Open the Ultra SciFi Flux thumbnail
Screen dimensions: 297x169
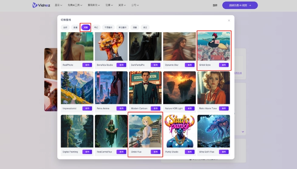click(214, 131)
